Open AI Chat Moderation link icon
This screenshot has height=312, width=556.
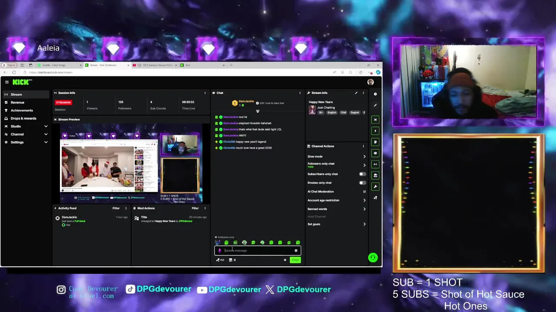[x=364, y=192]
